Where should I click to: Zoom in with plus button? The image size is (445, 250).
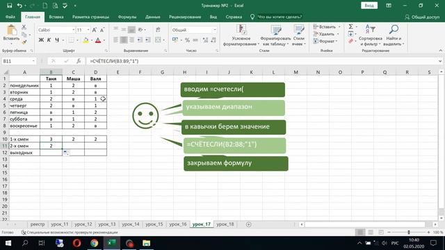click(428, 232)
